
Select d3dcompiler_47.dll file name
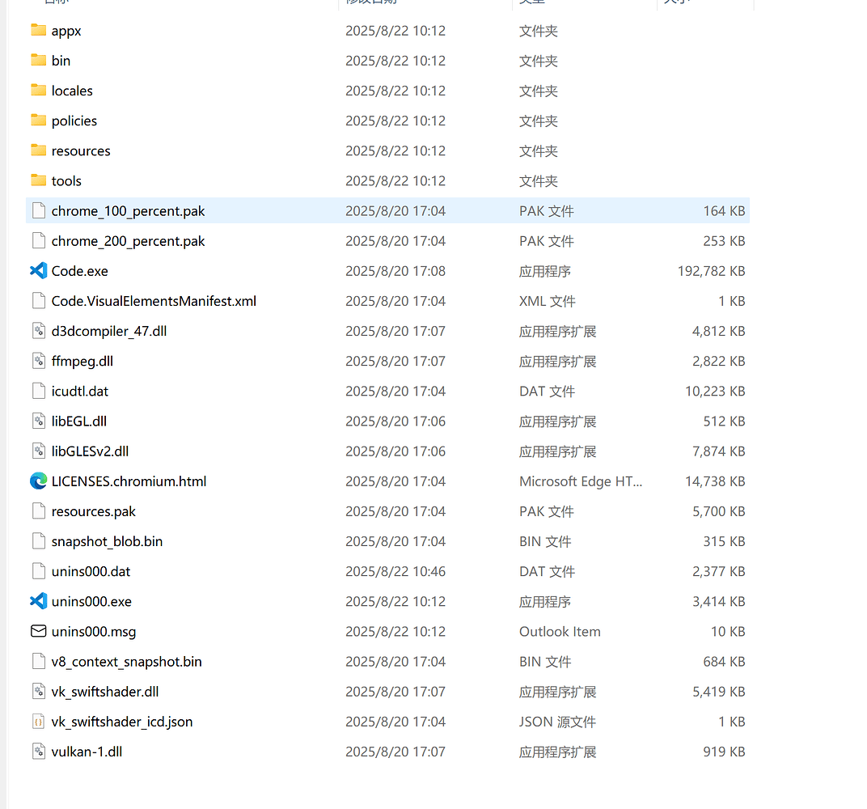(109, 331)
